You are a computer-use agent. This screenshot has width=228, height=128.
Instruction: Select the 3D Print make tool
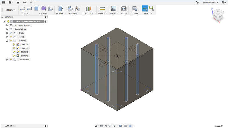[124, 9]
